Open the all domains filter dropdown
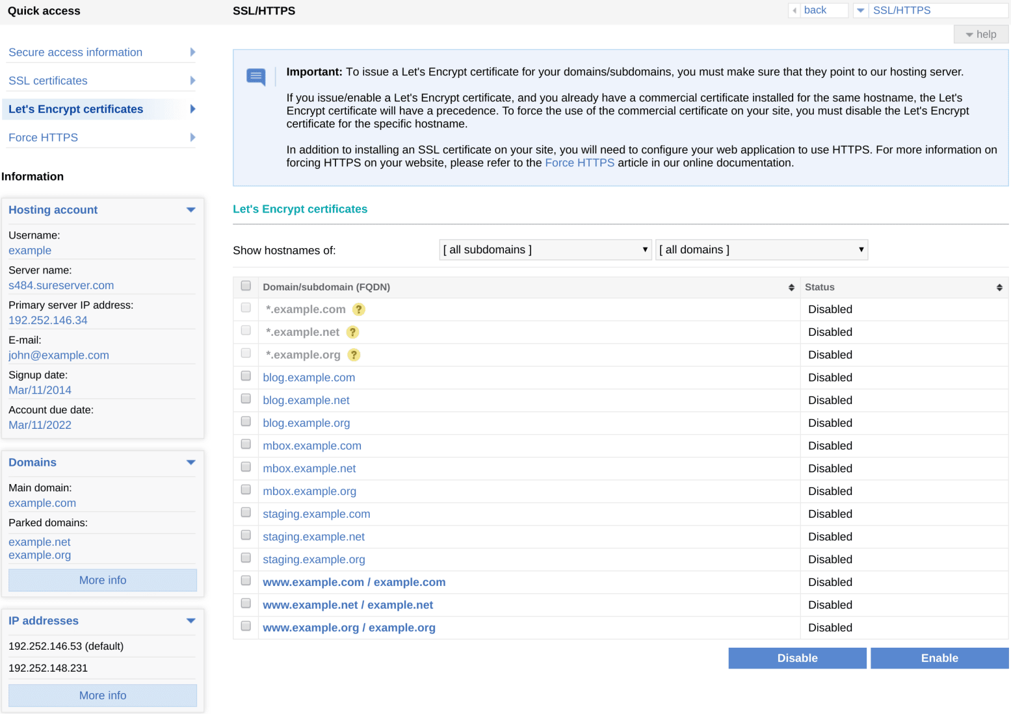This screenshot has height=714, width=1011. point(761,250)
